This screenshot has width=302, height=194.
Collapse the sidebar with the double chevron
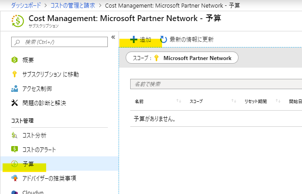113,37
